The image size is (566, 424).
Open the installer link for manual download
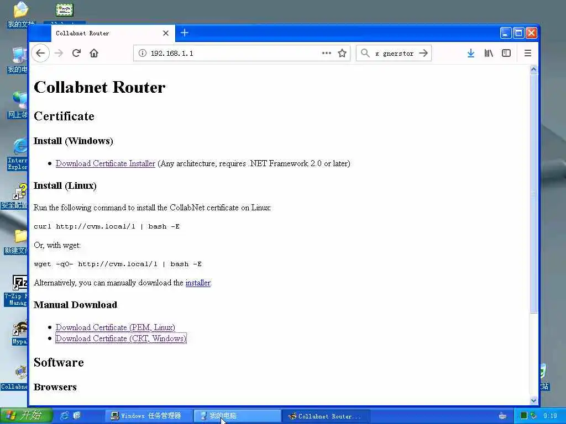pyautogui.click(x=198, y=283)
